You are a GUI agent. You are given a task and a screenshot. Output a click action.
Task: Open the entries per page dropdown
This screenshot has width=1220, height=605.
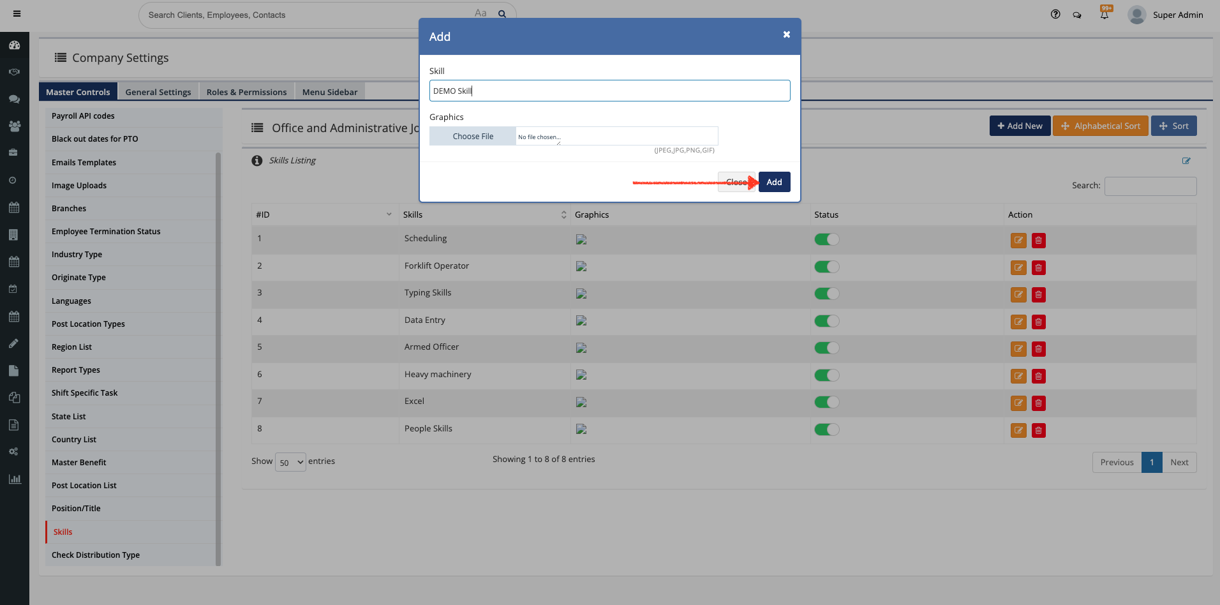[290, 462]
